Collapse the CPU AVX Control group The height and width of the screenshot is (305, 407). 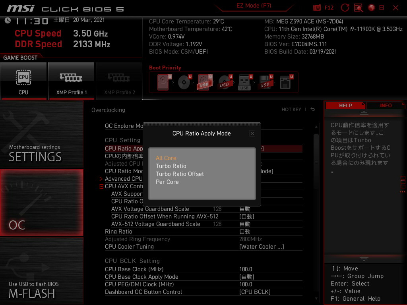(101, 187)
